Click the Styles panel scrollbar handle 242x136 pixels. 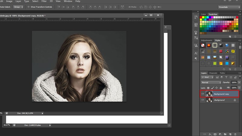click(240, 47)
